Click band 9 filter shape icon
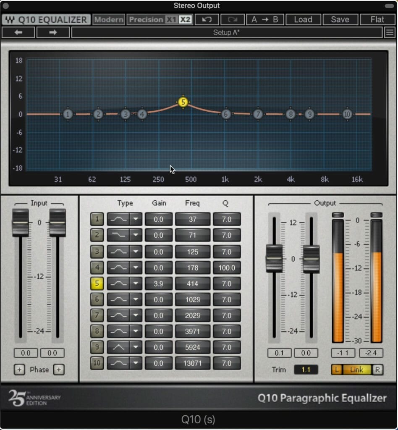The image size is (398, 430). click(118, 347)
